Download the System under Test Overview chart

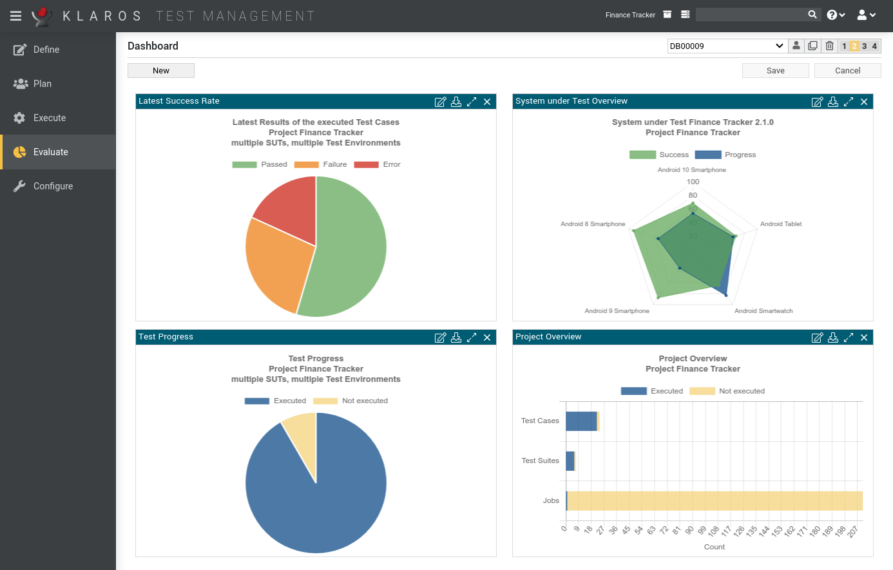(x=833, y=102)
